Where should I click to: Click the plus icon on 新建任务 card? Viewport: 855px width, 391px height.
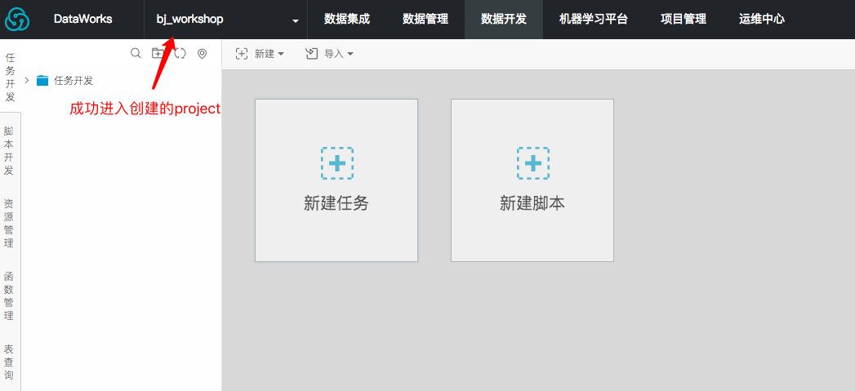coord(337,163)
